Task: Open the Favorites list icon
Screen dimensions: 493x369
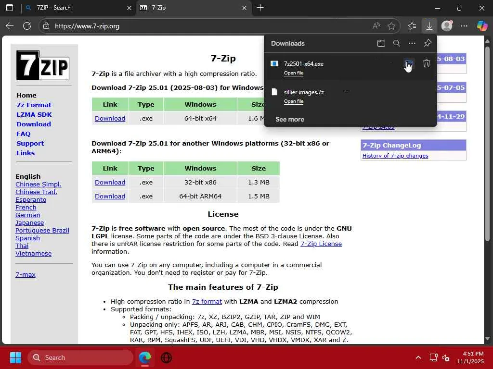Action: click(x=412, y=26)
